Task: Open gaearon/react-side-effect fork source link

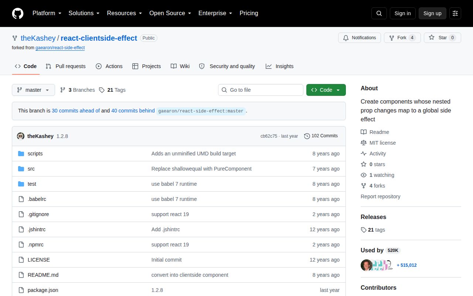Action: [60, 48]
